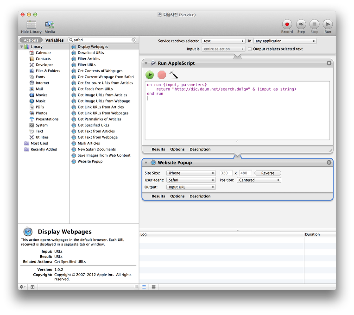The width and height of the screenshot is (354, 315).
Task: Open the any application dropdown
Action: [285, 41]
